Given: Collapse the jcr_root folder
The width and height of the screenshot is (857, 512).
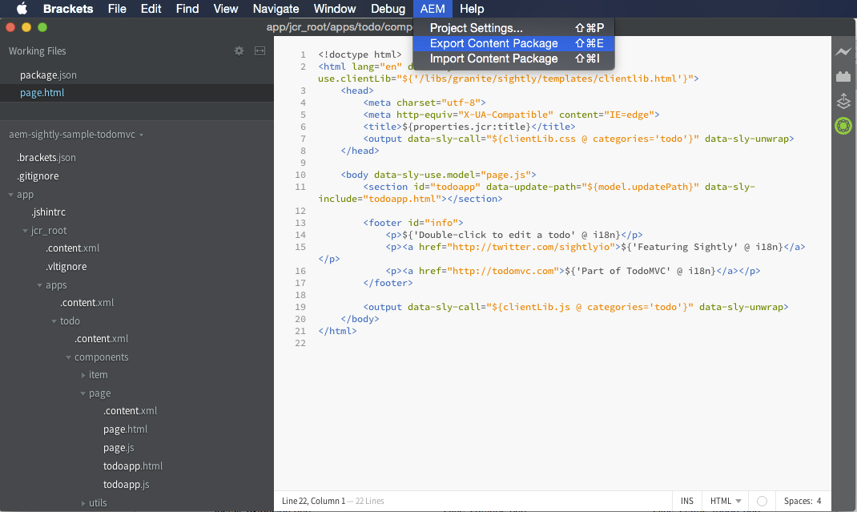Looking at the screenshot, I should coord(25,231).
